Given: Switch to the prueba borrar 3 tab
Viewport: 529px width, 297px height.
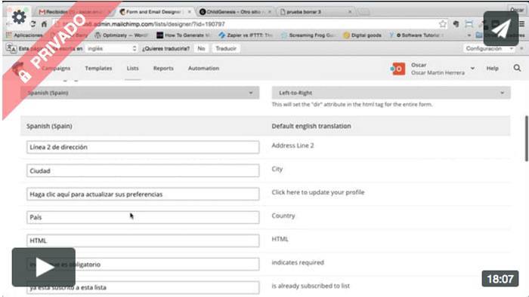Looking at the screenshot, I should pyautogui.click(x=315, y=12).
